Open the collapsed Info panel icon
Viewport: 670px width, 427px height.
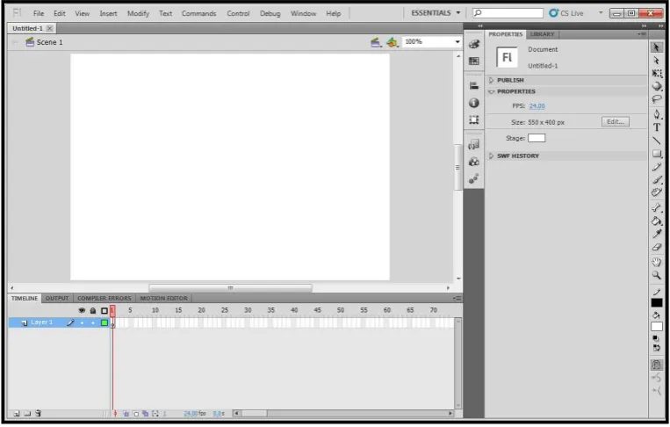click(x=474, y=103)
